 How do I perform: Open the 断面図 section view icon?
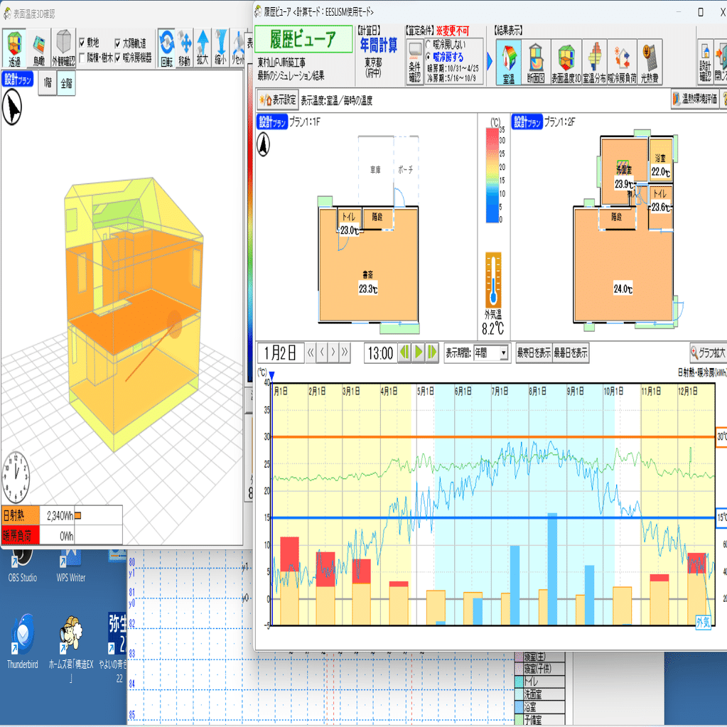click(536, 62)
